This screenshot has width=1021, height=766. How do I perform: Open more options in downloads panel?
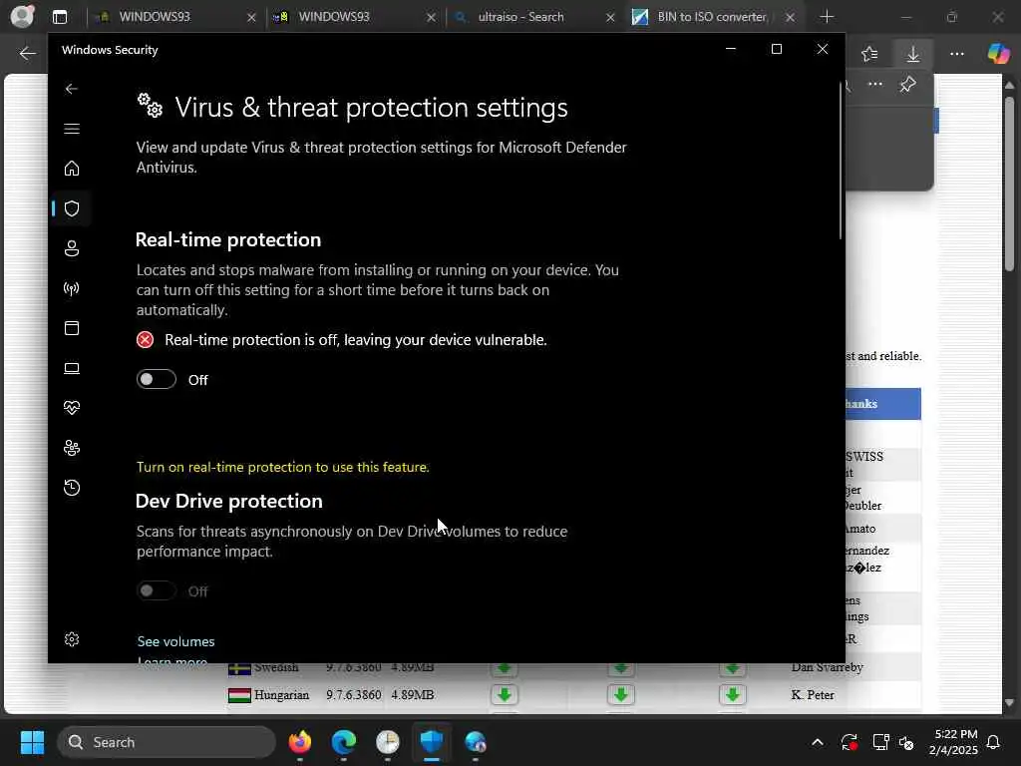pos(875,84)
